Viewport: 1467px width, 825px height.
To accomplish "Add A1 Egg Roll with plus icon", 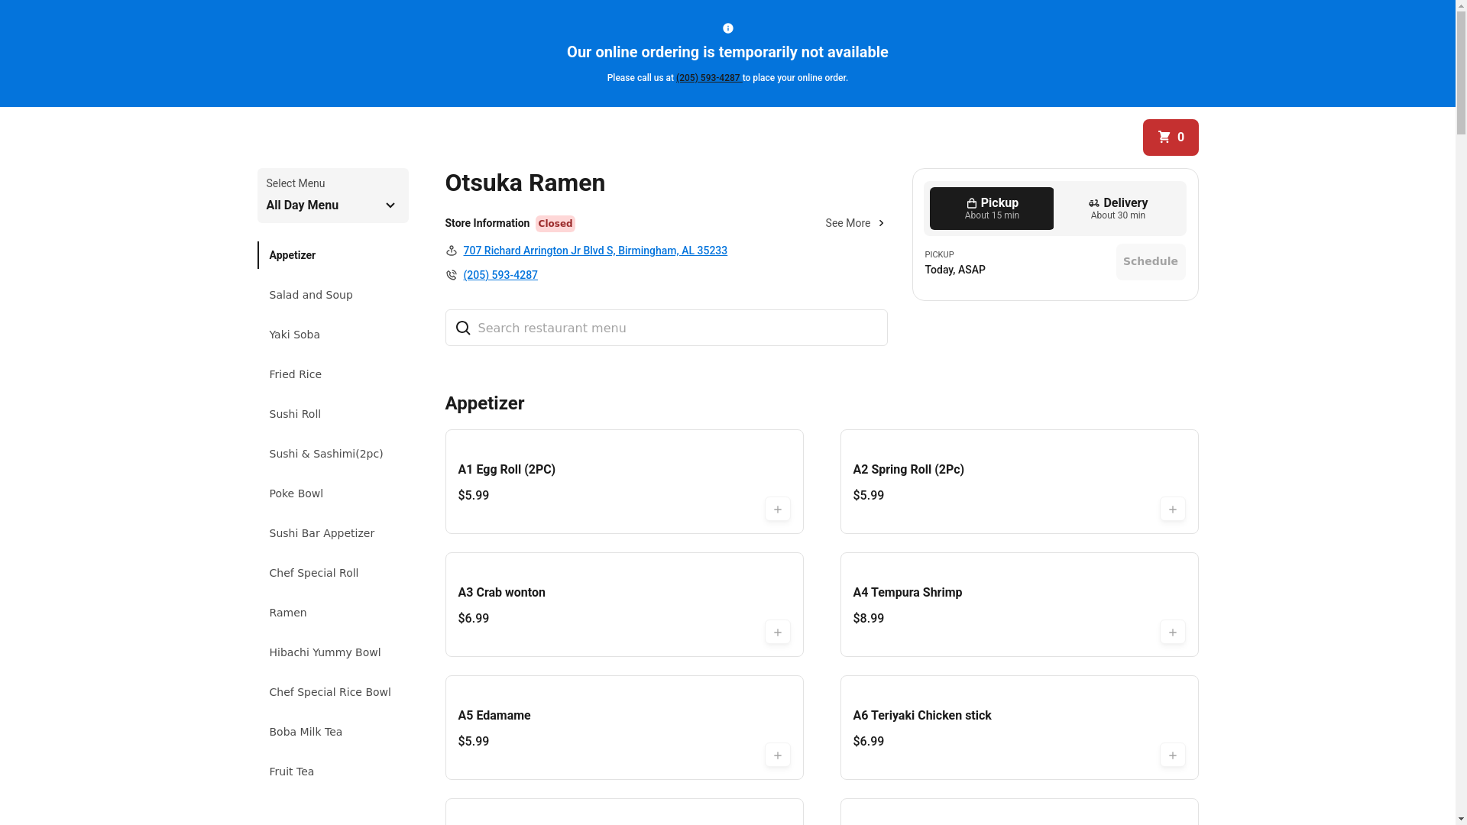I will (778, 510).
